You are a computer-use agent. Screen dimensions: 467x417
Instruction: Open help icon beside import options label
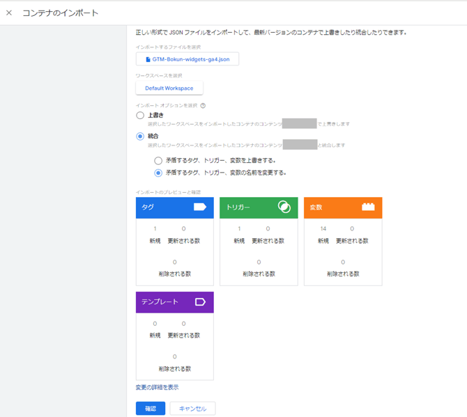tap(203, 106)
